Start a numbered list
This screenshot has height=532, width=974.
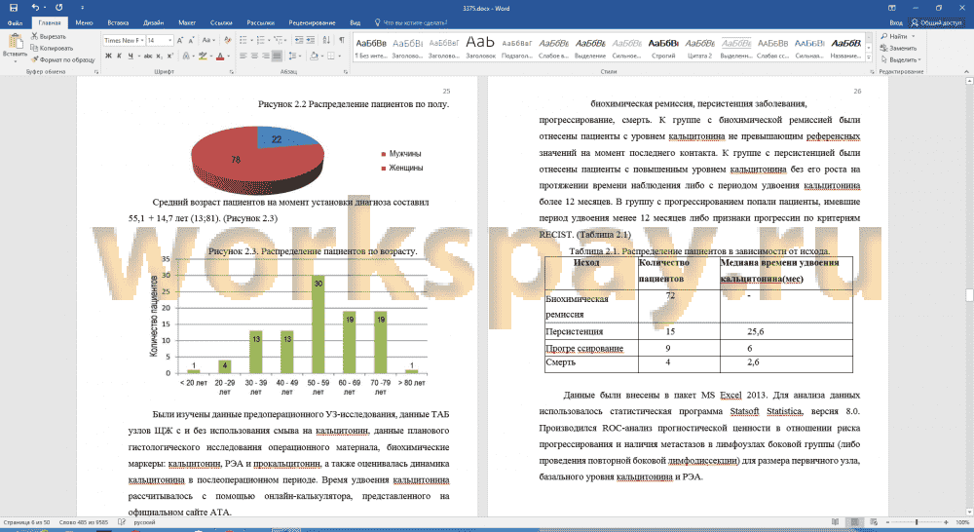262,40
